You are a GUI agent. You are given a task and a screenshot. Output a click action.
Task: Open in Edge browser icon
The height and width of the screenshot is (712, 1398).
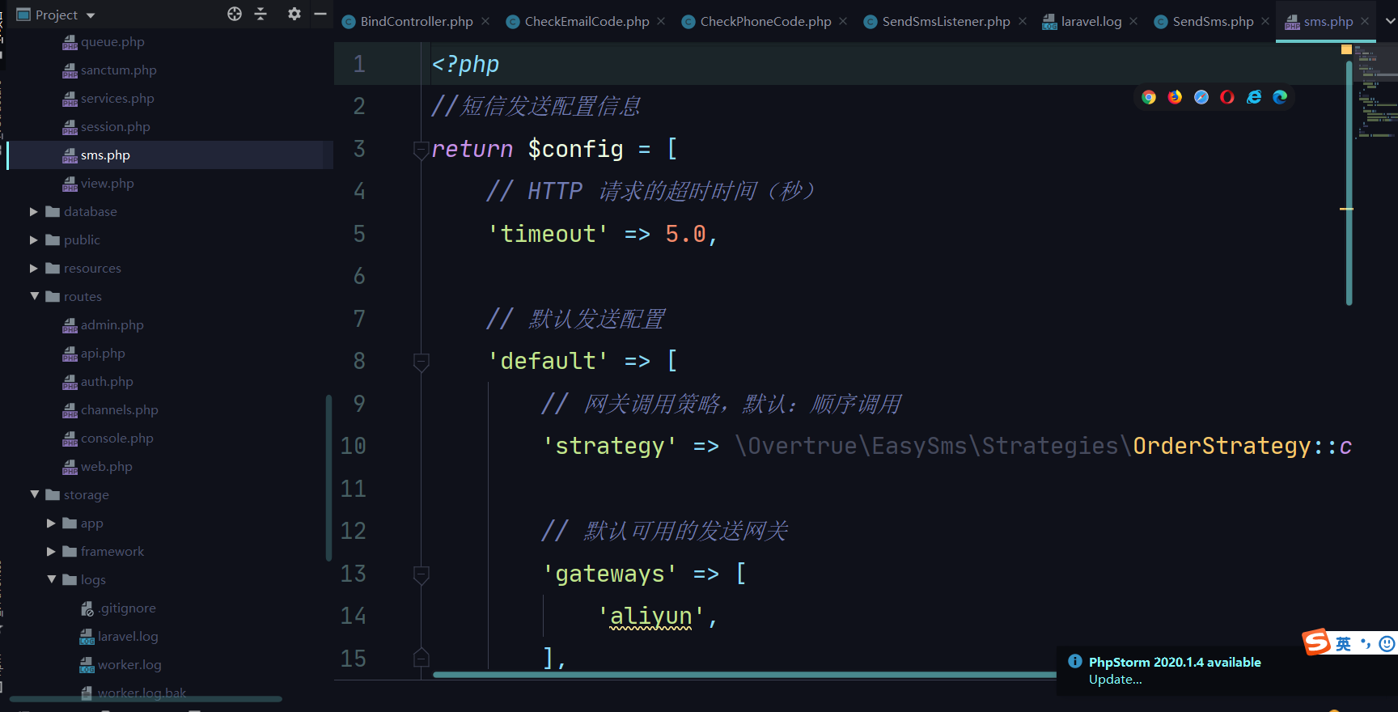click(x=1280, y=97)
